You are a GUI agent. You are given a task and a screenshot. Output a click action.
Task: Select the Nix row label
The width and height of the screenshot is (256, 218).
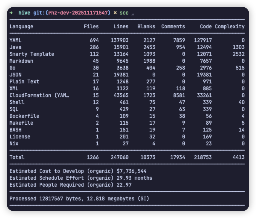[x=14, y=143]
